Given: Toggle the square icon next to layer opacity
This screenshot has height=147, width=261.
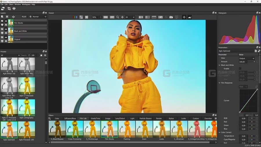Looking at the screenshot, I should click(x=30, y=17).
